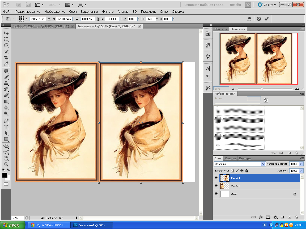Image resolution: width=306 pixels, height=229 pixels.
Task: Toggle lock transparent pixels
Action: [232, 171]
